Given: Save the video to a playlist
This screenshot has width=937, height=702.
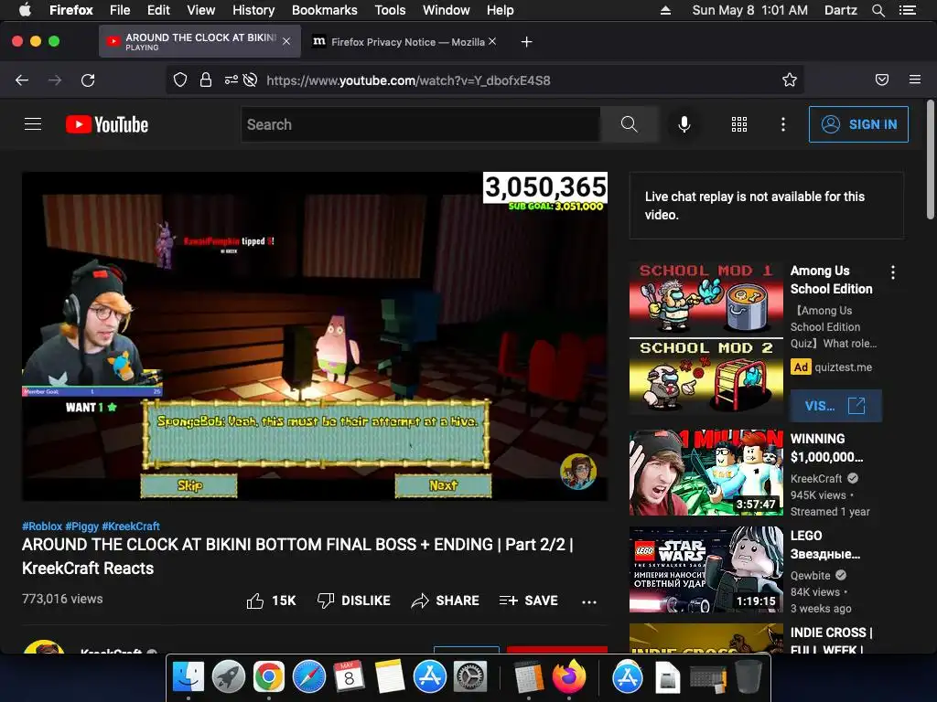Looking at the screenshot, I should (x=529, y=601).
